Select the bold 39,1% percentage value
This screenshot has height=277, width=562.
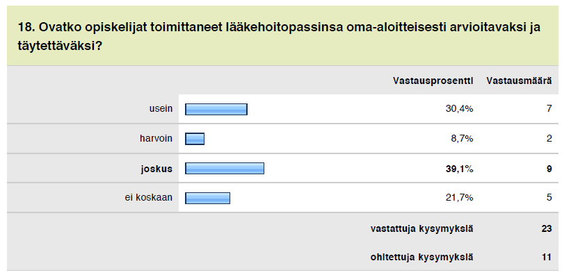459,169
